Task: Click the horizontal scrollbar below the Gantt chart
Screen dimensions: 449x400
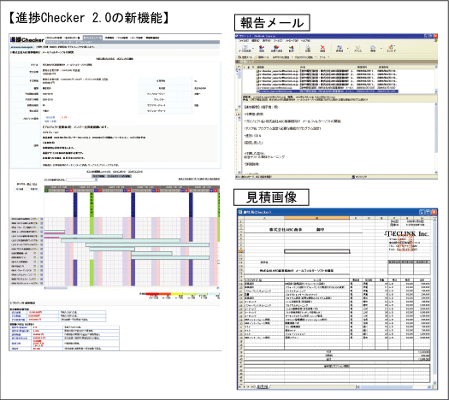Action: click(x=132, y=288)
